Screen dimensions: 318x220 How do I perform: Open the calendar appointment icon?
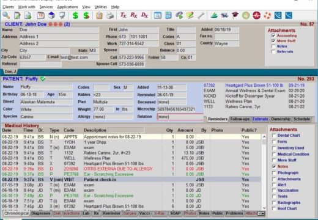click(41, 15)
